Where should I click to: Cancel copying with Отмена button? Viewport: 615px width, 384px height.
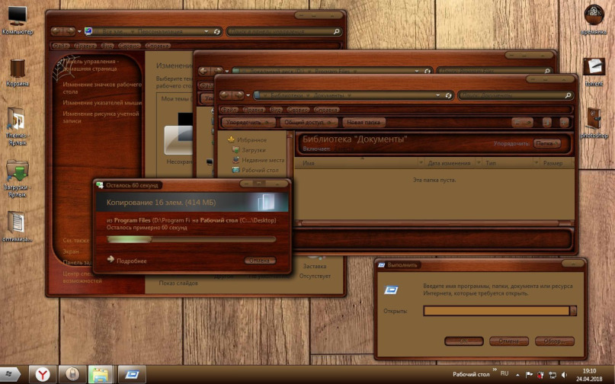(x=260, y=260)
